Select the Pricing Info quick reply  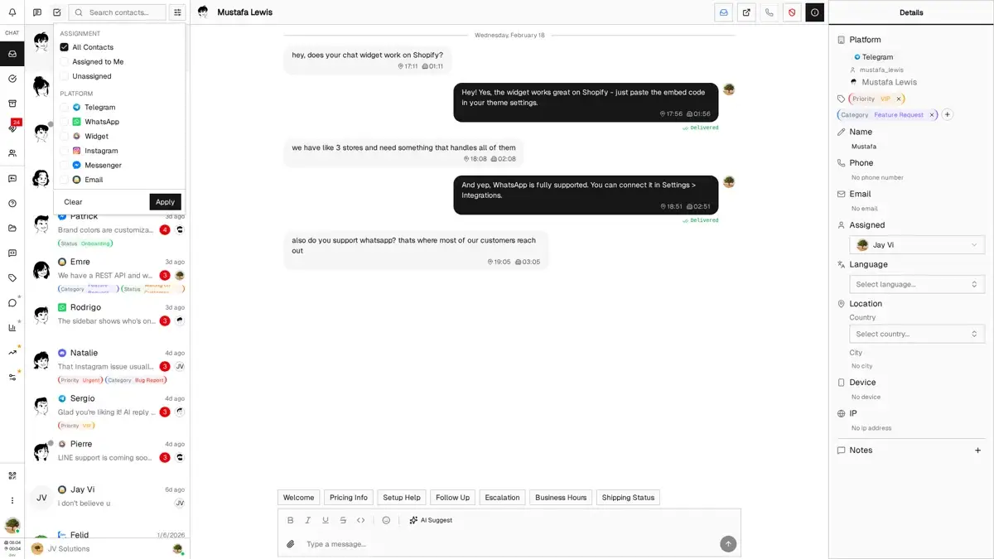349,498
